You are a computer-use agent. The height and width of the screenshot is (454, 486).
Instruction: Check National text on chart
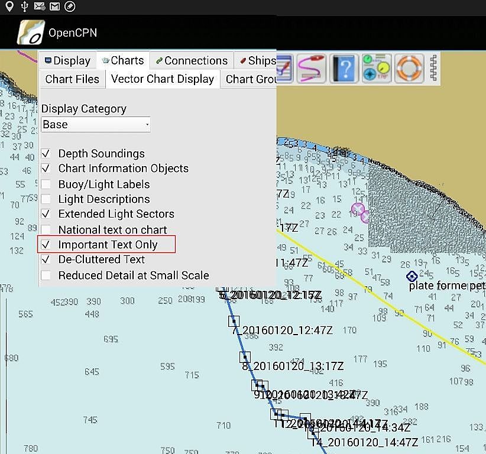click(46, 229)
